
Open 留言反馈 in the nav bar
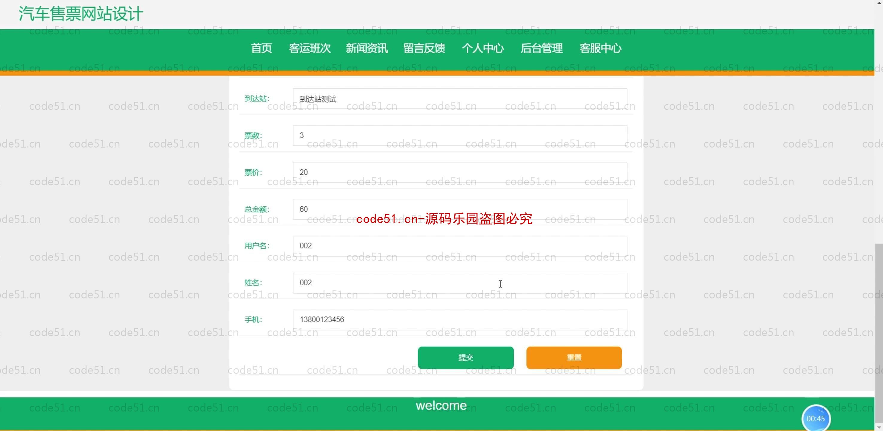click(424, 48)
